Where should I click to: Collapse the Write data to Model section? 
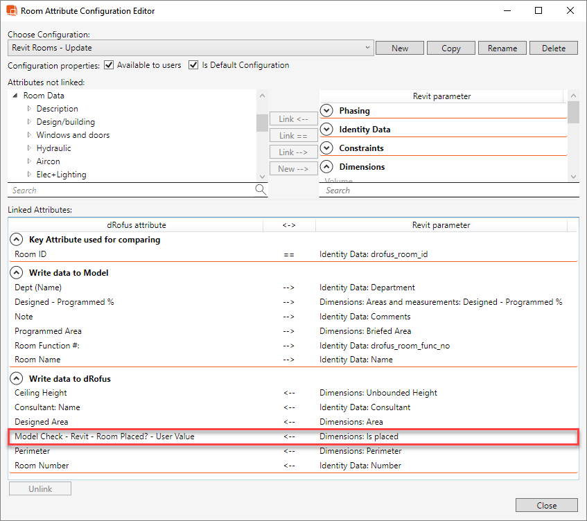pyautogui.click(x=17, y=272)
